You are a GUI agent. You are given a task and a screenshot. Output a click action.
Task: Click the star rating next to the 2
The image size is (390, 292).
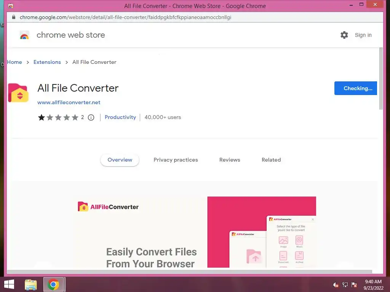[x=58, y=117]
